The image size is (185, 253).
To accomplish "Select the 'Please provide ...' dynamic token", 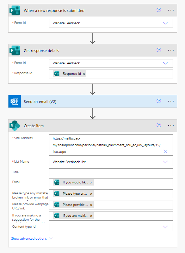I will pos(73,205).
